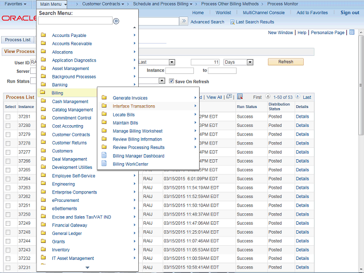Image resolution: width=364 pixels, height=273 pixels.
Task: Click the search menu go arrow button
Action: click(x=116, y=21)
